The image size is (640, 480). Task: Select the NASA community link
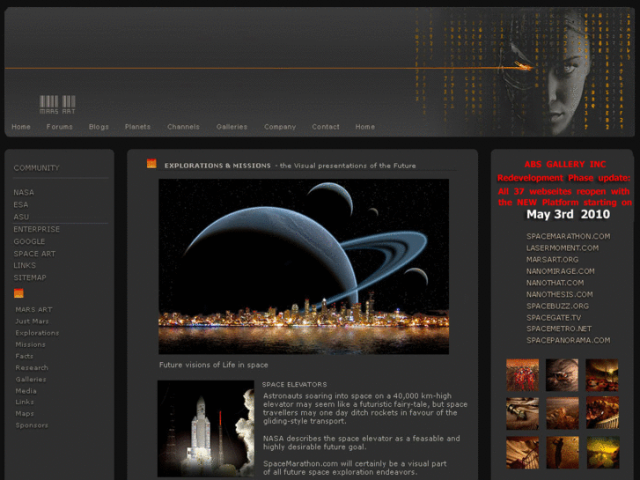tap(24, 192)
